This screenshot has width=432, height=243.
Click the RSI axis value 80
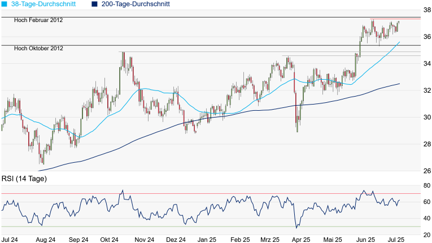point(427,185)
